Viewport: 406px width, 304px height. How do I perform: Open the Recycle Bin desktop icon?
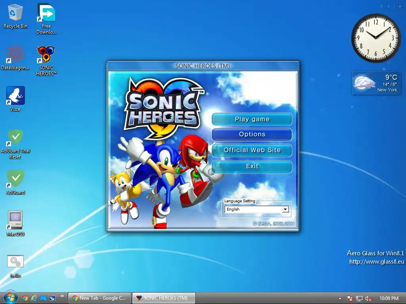(x=15, y=16)
